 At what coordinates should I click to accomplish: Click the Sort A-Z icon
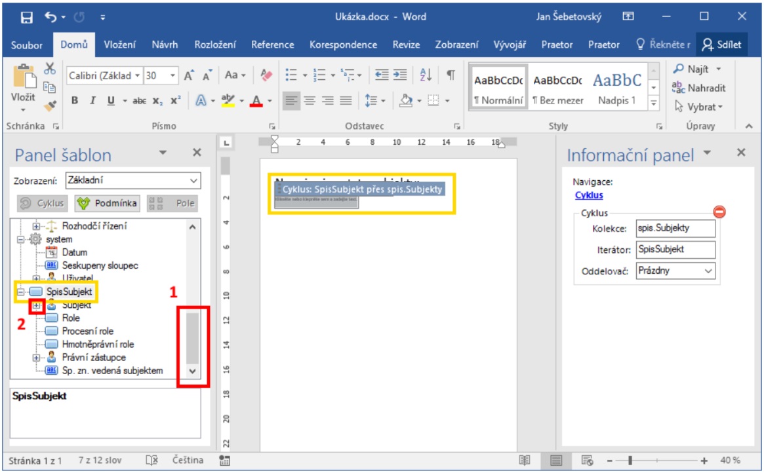coord(426,75)
